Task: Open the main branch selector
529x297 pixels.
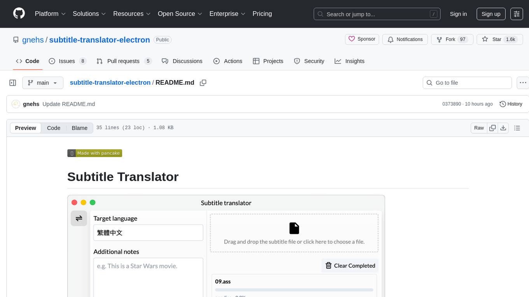Action: pos(43,83)
